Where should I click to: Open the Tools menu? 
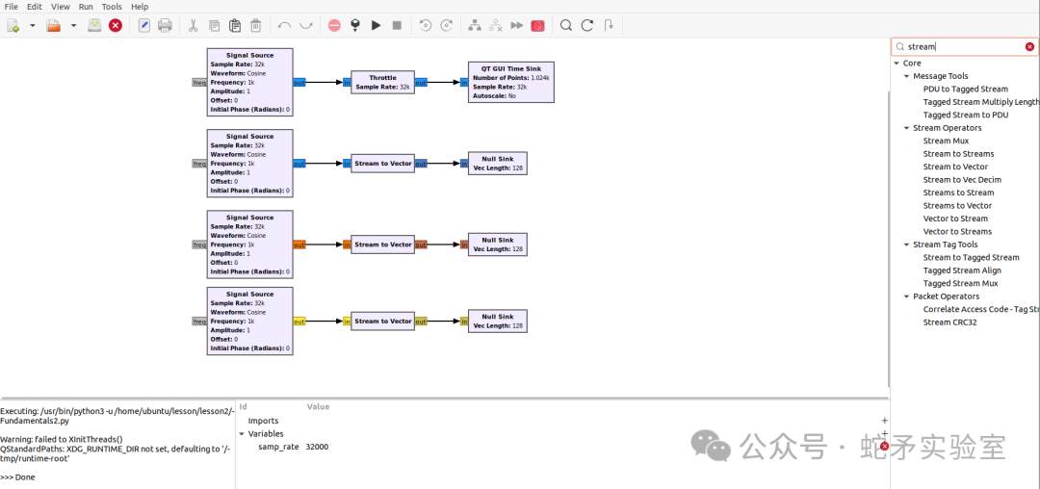[x=112, y=7]
